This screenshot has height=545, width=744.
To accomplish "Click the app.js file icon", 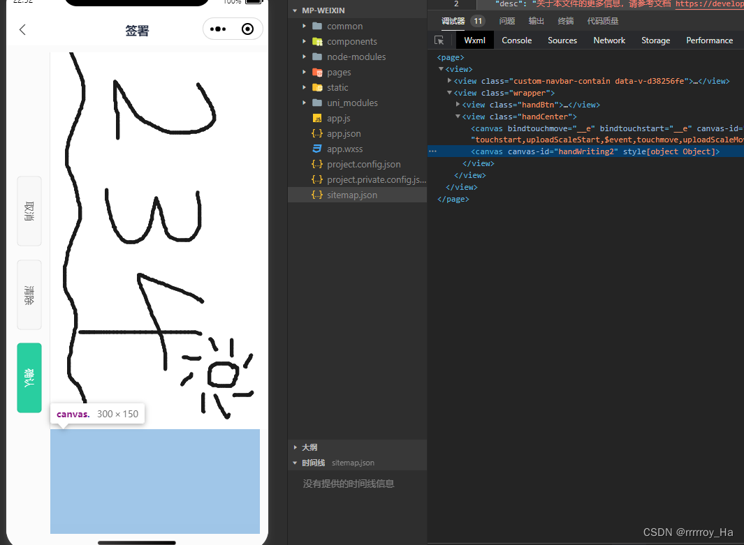I will [x=317, y=119].
